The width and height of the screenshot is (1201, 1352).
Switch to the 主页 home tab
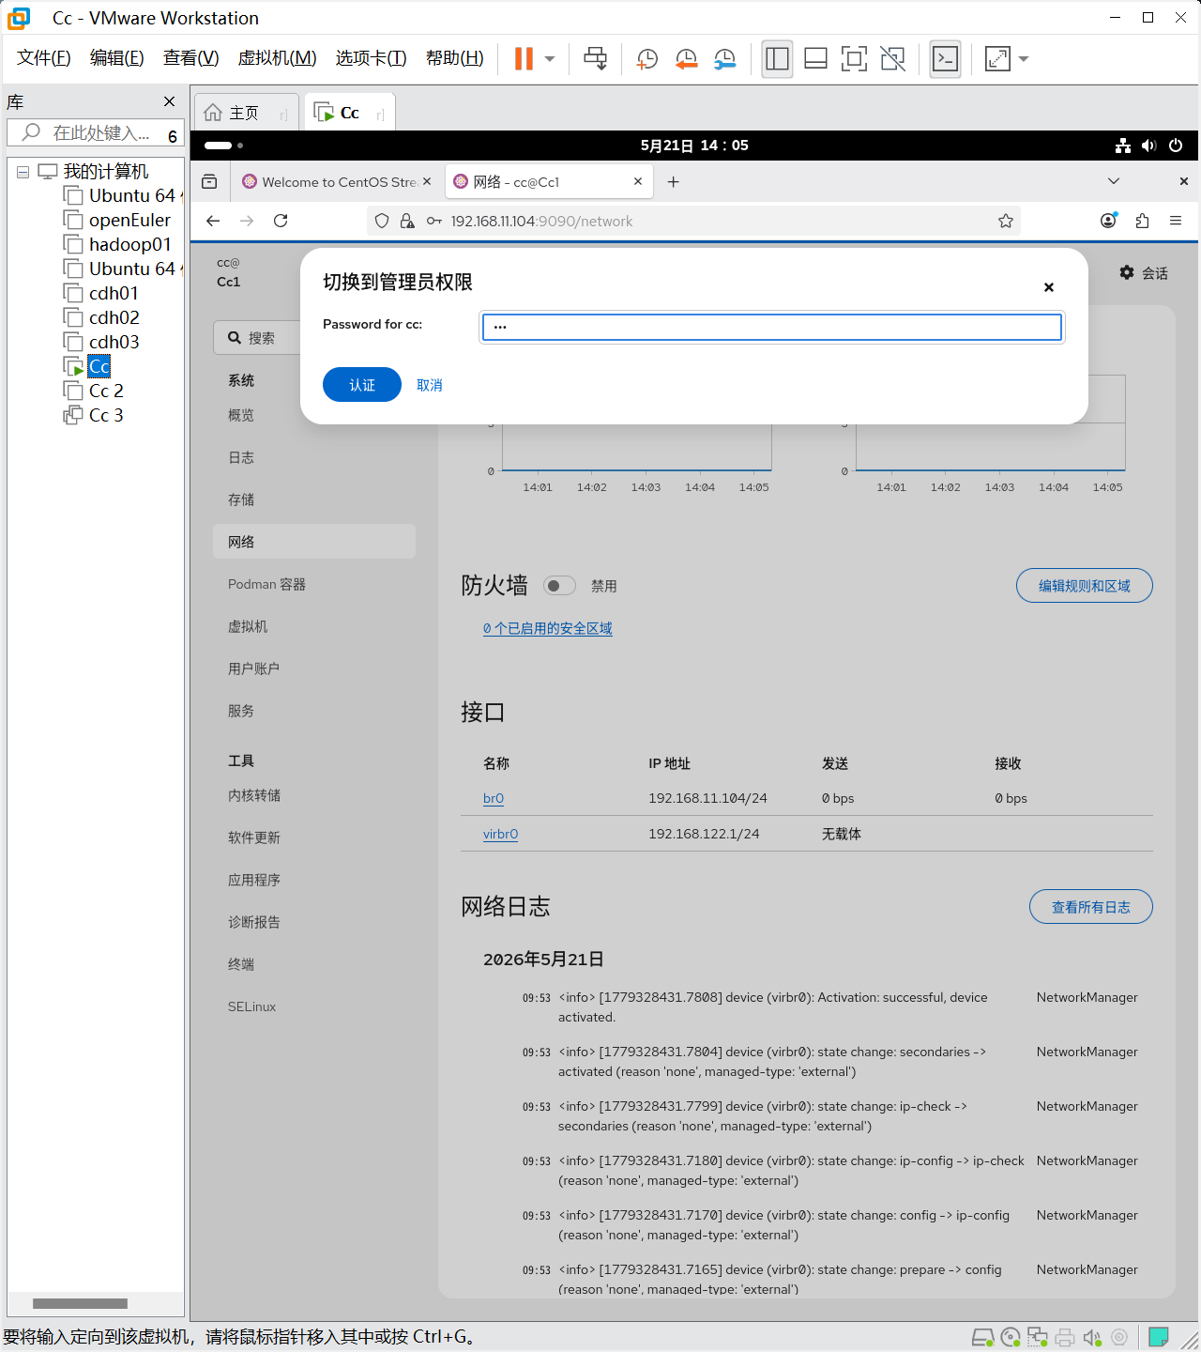pyautogui.click(x=244, y=113)
